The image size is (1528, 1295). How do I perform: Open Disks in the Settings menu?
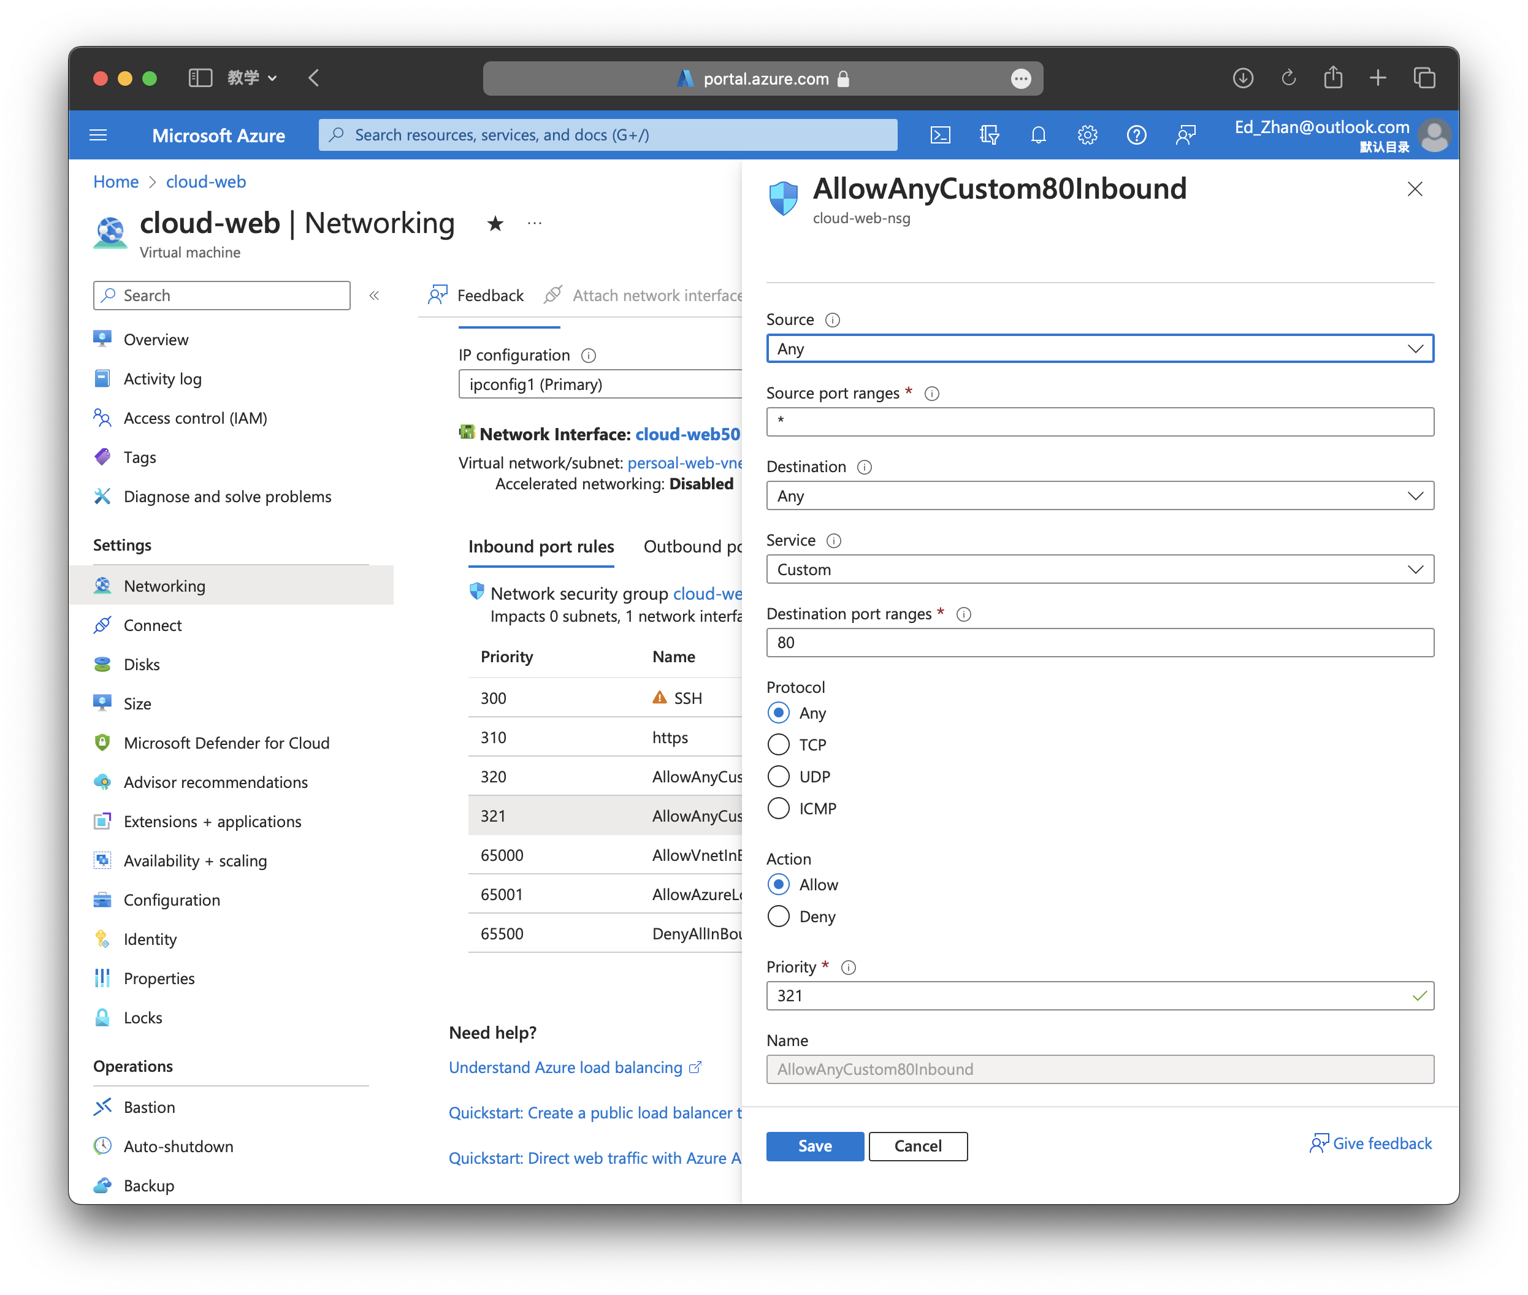[142, 665]
